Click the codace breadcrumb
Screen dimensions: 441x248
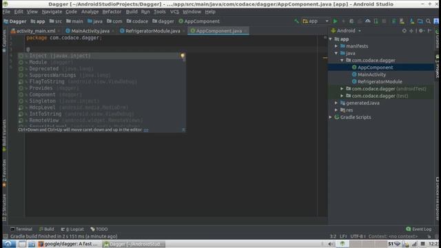[x=137, y=21]
